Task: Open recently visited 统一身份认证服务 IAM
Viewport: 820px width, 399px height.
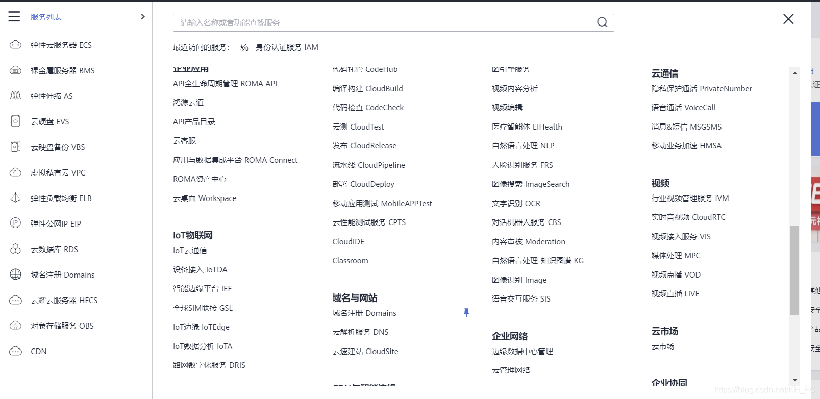Action: coord(279,47)
